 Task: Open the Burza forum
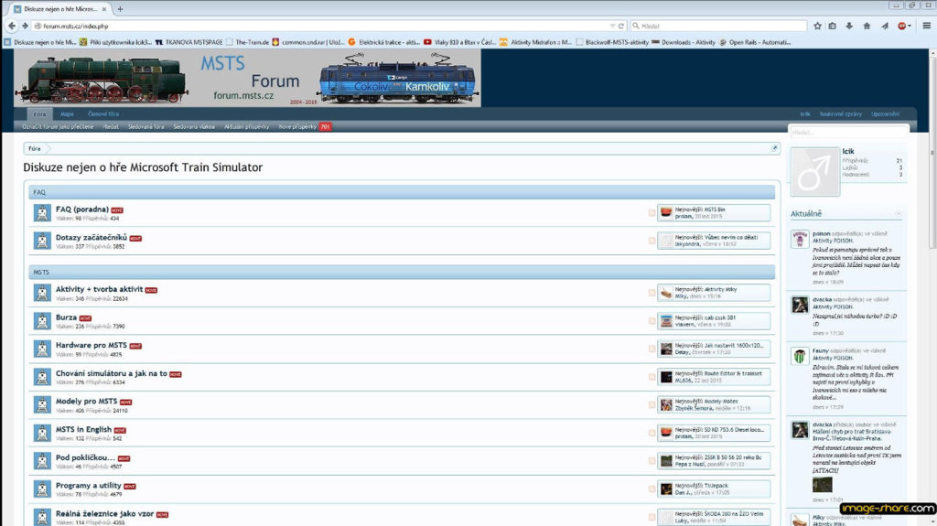click(x=66, y=317)
